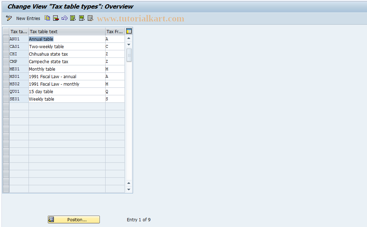Click the select-all corner cell of table

coord(6,31)
